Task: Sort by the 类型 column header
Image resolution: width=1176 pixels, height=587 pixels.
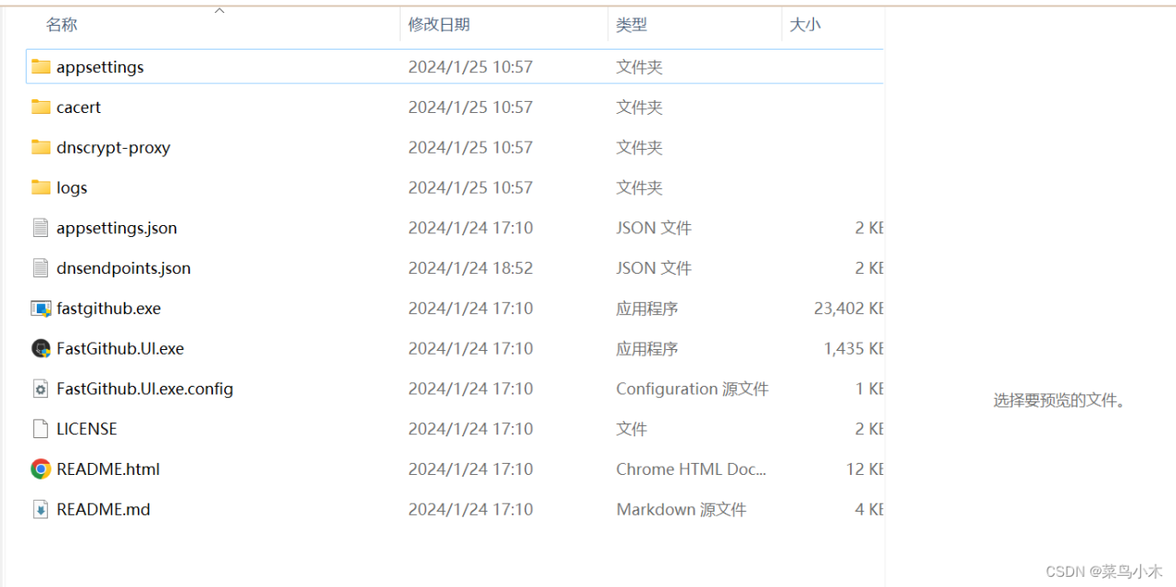Action: tap(631, 26)
